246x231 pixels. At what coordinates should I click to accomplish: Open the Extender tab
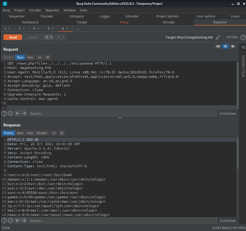(132, 16)
